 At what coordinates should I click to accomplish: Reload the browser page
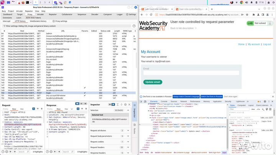151,15
